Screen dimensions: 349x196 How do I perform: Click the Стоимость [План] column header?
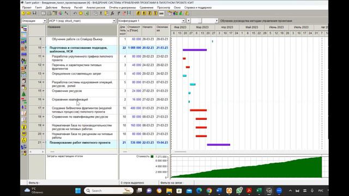pyautogui.click(x=134, y=30)
